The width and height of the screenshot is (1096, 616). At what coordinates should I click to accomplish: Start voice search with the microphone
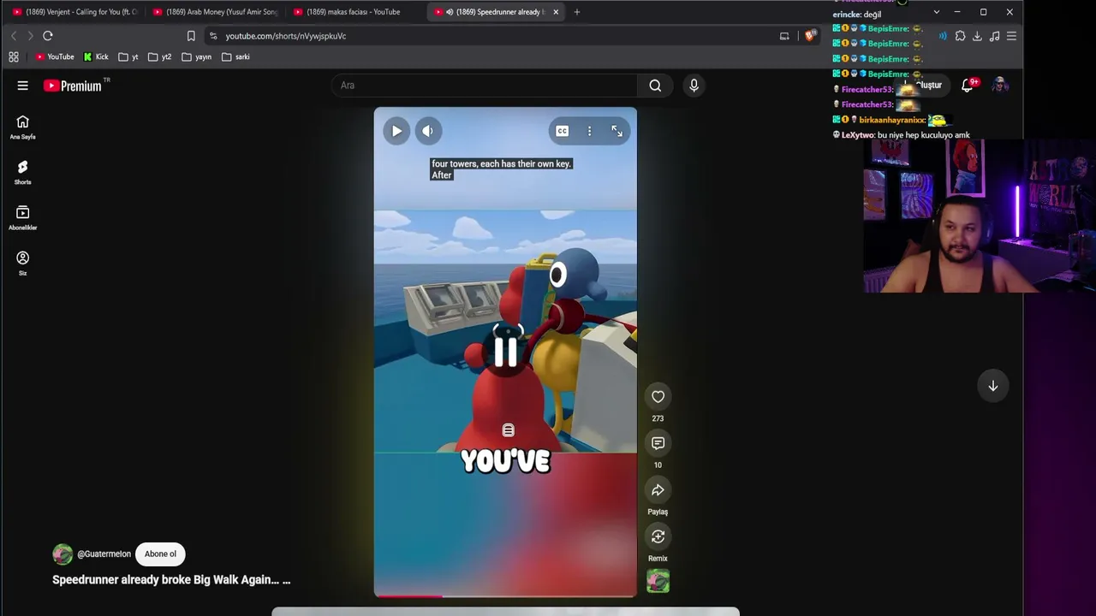(x=694, y=86)
